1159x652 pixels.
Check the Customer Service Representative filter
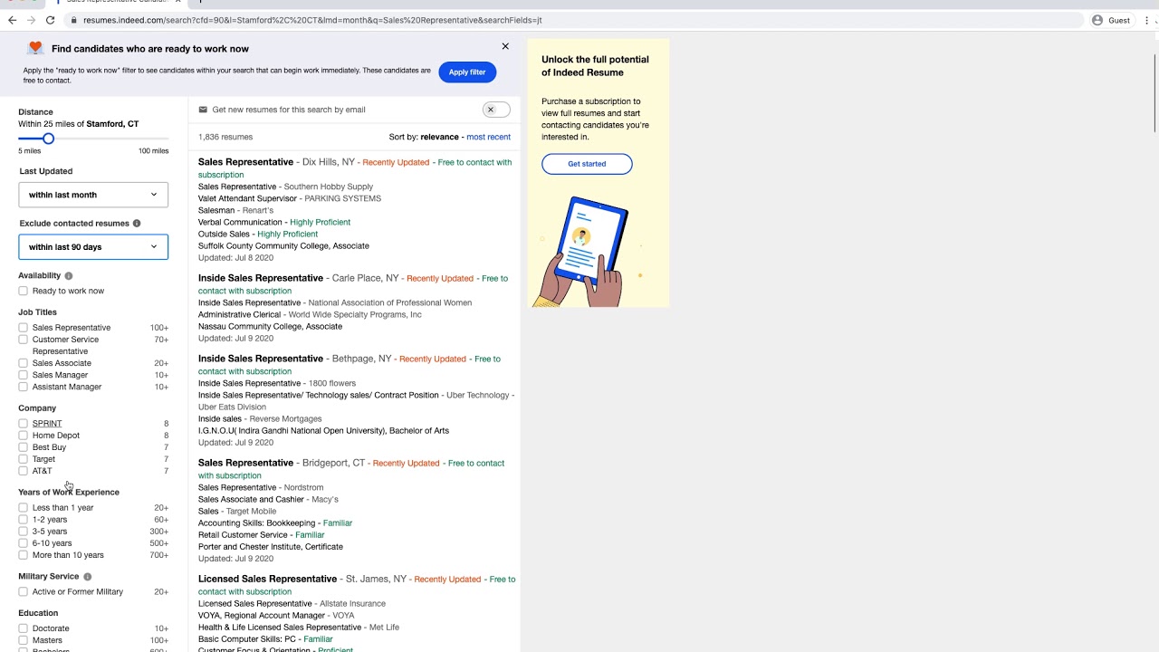[23, 340]
